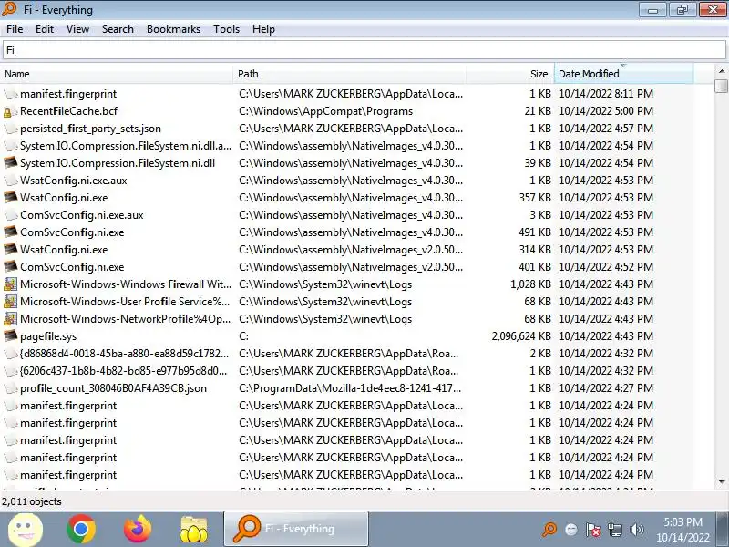Open the taskbar clock showing 5:03 PM
This screenshot has height=547, width=729.
click(x=683, y=530)
